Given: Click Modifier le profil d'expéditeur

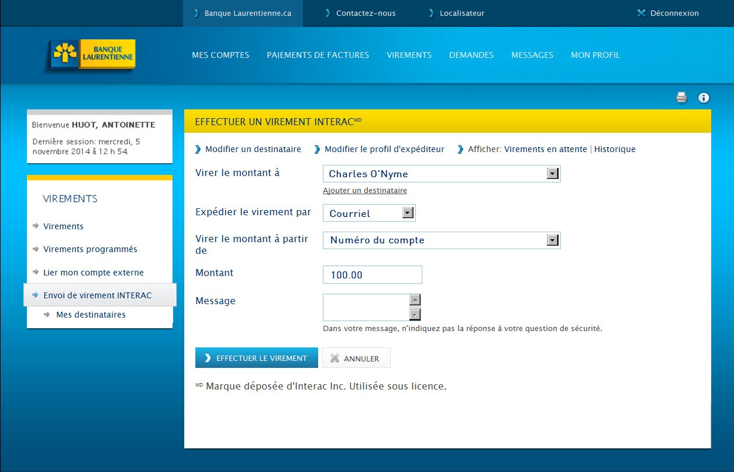Looking at the screenshot, I should (384, 149).
